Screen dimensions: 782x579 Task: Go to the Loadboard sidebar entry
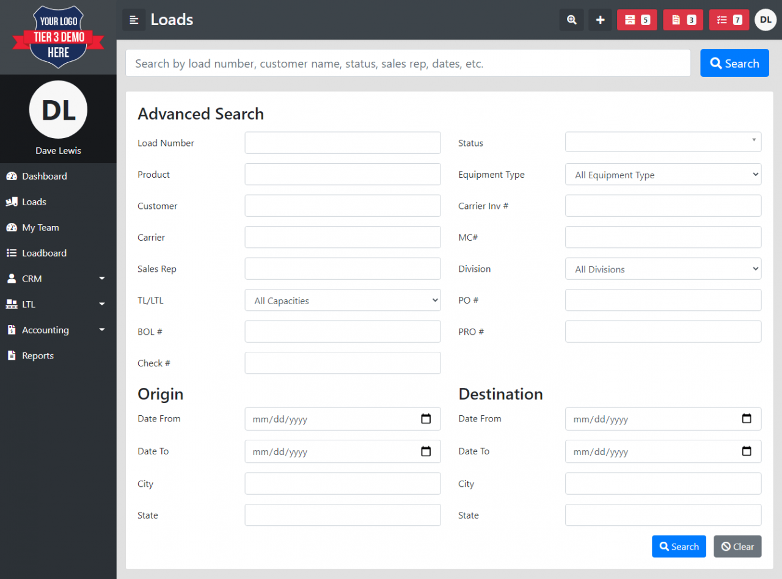pyautogui.click(x=43, y=253)
